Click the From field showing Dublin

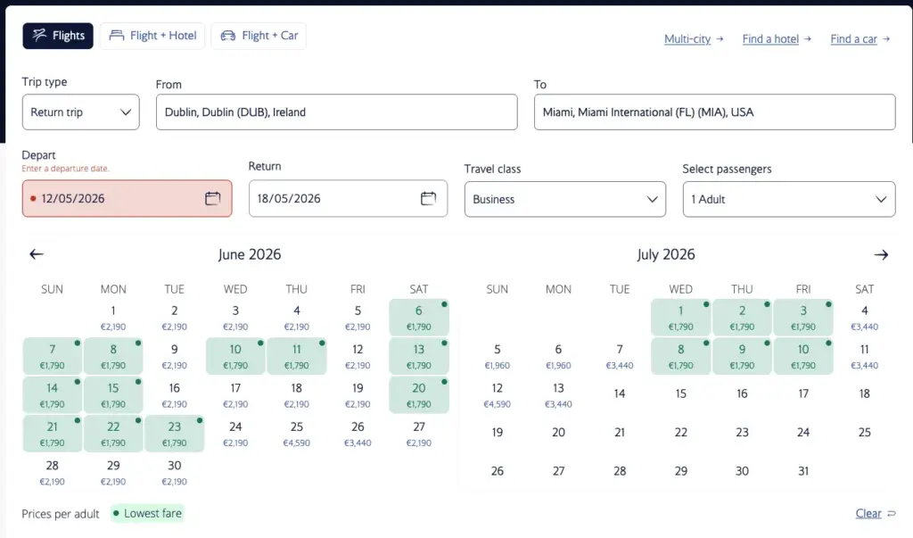coord(336,112)
